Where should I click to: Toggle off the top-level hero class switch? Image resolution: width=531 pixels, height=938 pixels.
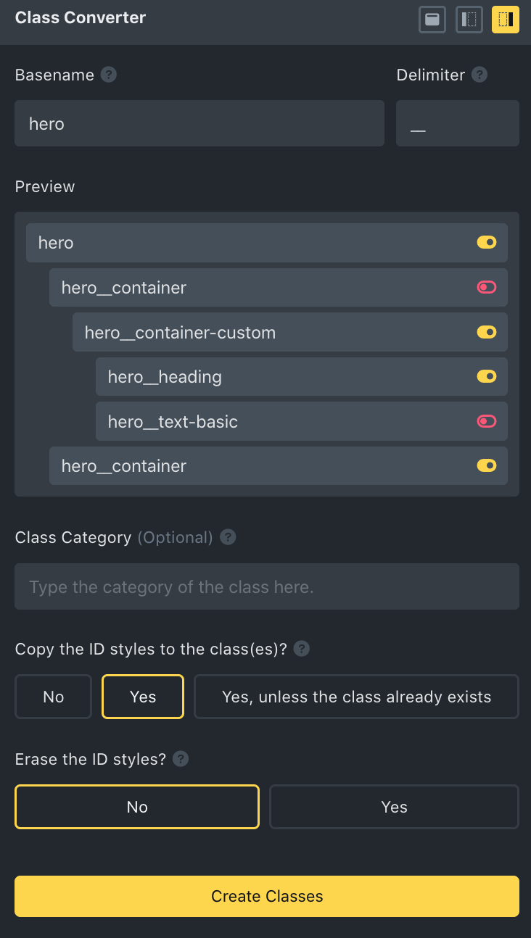[x=487, y=243]
